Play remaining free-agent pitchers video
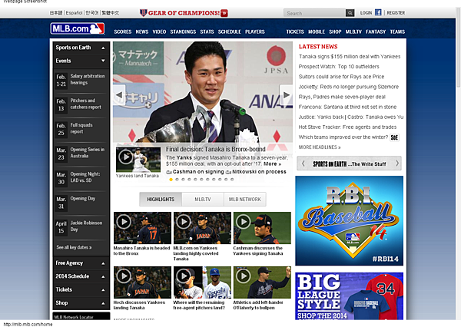The width and height of the screenshot is (461, 327). tap(202, 282)
